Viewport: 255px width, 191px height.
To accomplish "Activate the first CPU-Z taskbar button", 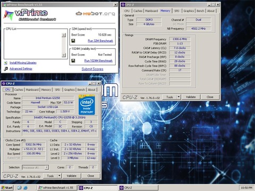I will (x=98, y=188).
